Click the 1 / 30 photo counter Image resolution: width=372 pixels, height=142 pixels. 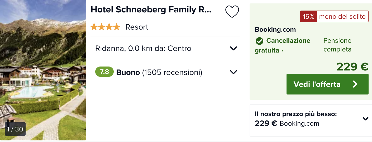coord(15,129)
